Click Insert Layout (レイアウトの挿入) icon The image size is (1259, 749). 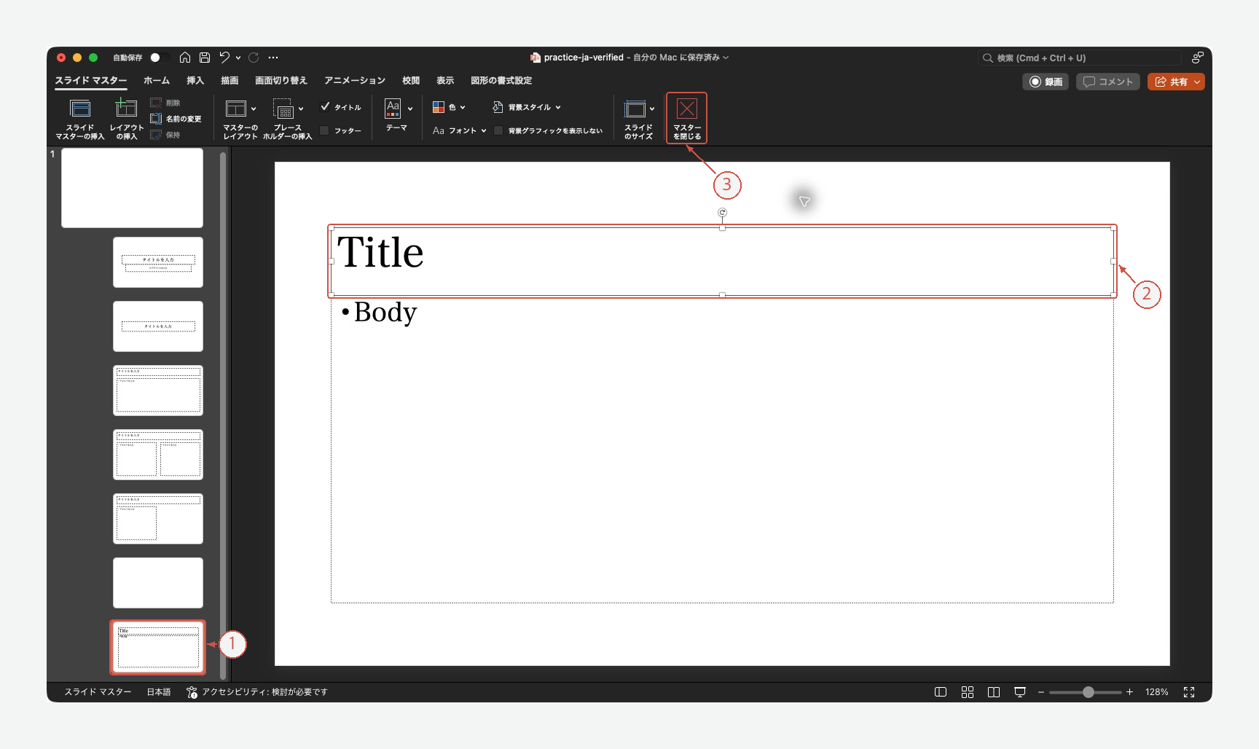point(126,108)
